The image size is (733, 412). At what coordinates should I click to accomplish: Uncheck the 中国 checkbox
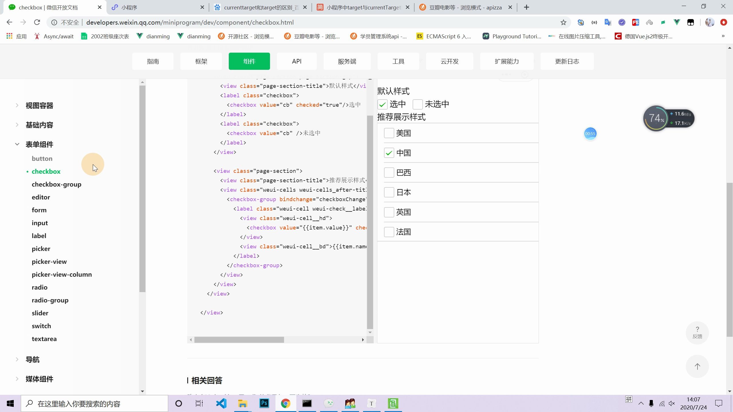[x=389, y=153]
